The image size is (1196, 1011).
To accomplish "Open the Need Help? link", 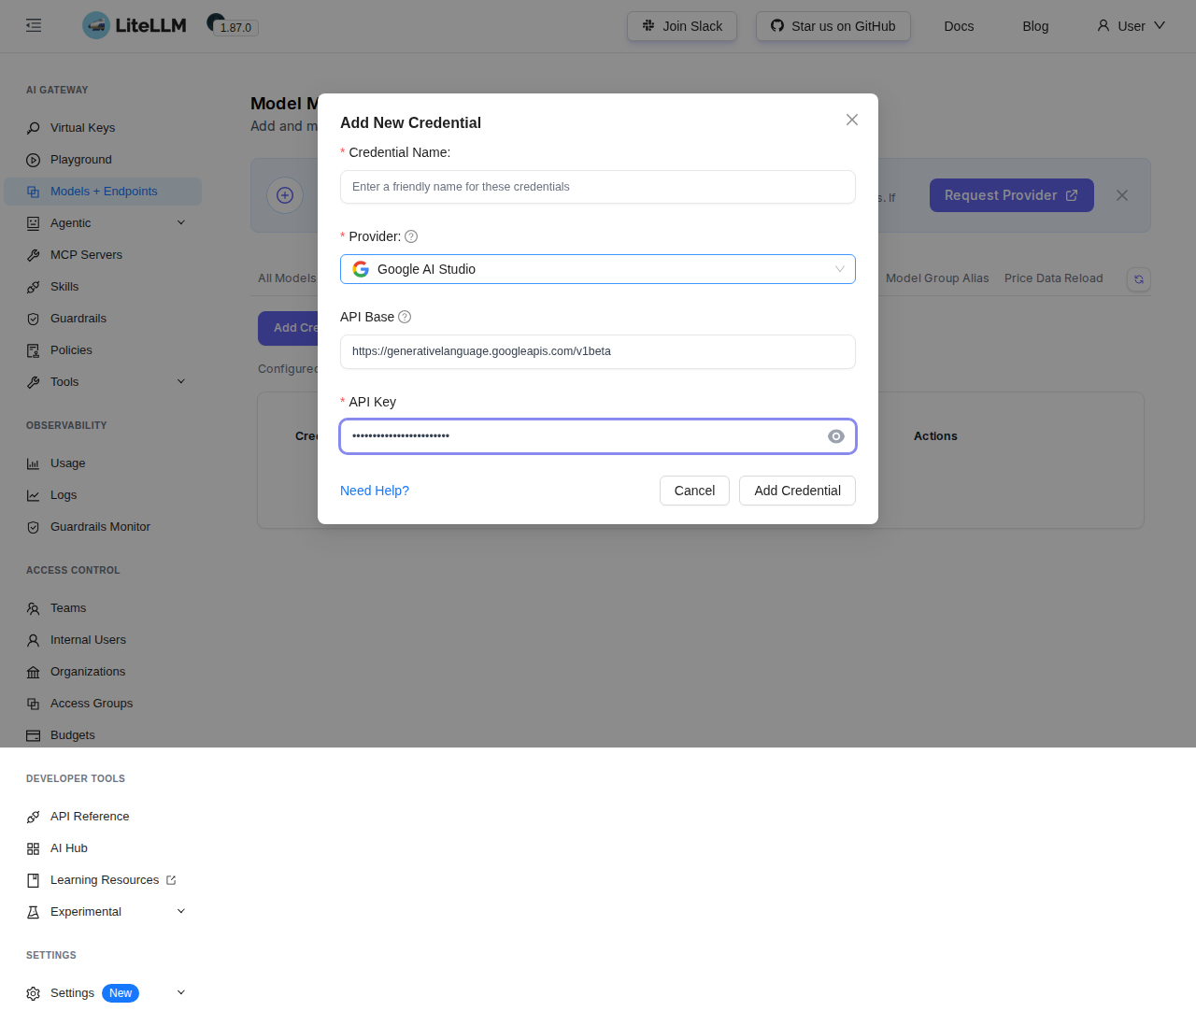I will [x=375, y=491].
